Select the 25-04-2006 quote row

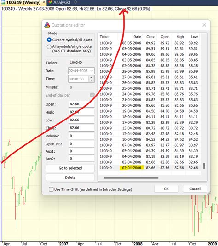point(149,88)
